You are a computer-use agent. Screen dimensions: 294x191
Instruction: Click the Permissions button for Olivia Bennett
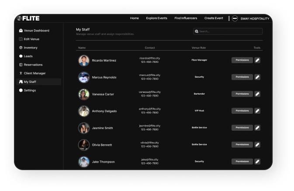click(x=242, y=144)
